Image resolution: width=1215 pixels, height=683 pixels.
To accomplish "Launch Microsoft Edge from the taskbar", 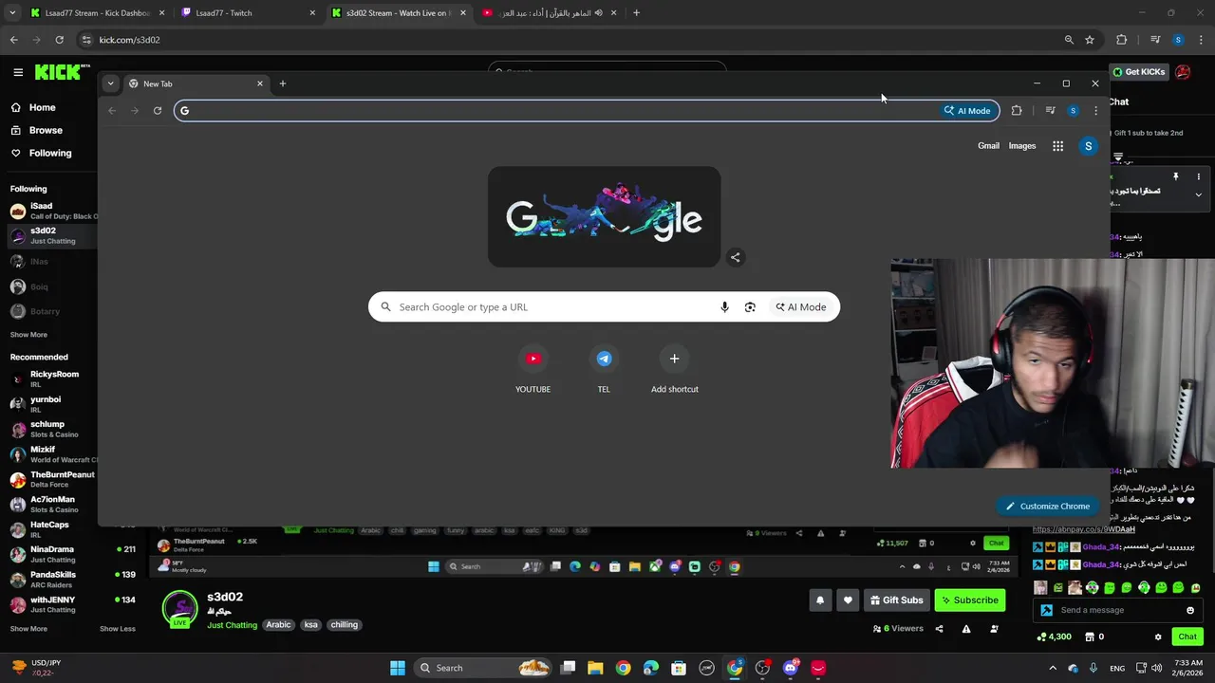I will coord(650,668).
